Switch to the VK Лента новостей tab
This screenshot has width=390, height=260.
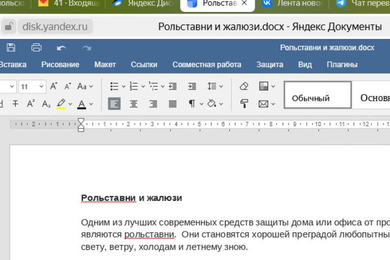tap(292, 4)
